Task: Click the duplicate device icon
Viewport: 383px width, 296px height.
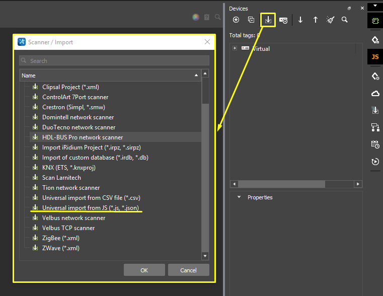Action: coord(251,20)
